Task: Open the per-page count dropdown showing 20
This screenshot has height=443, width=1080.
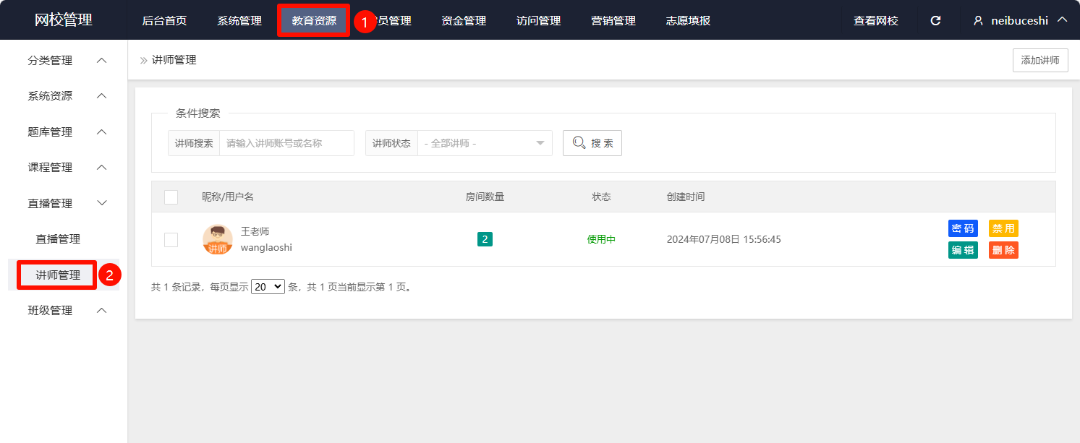Action: [268, 287]
